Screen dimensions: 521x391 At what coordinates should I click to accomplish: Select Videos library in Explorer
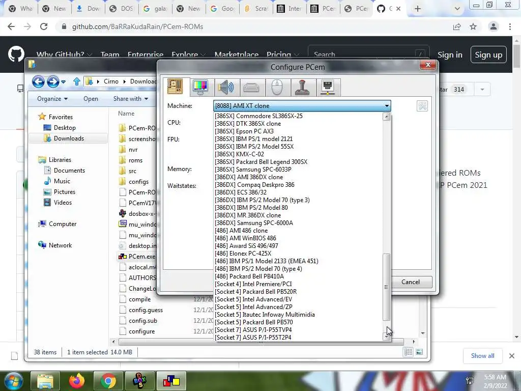(63, 203)
